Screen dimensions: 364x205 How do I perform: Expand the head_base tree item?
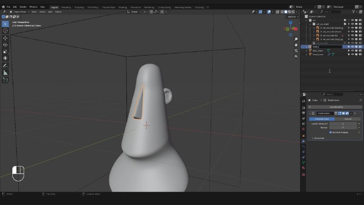point(306,54)
